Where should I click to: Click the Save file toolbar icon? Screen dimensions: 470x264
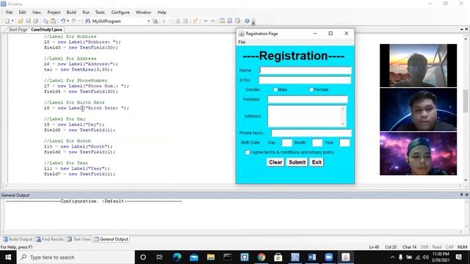(x=28, y=21)
